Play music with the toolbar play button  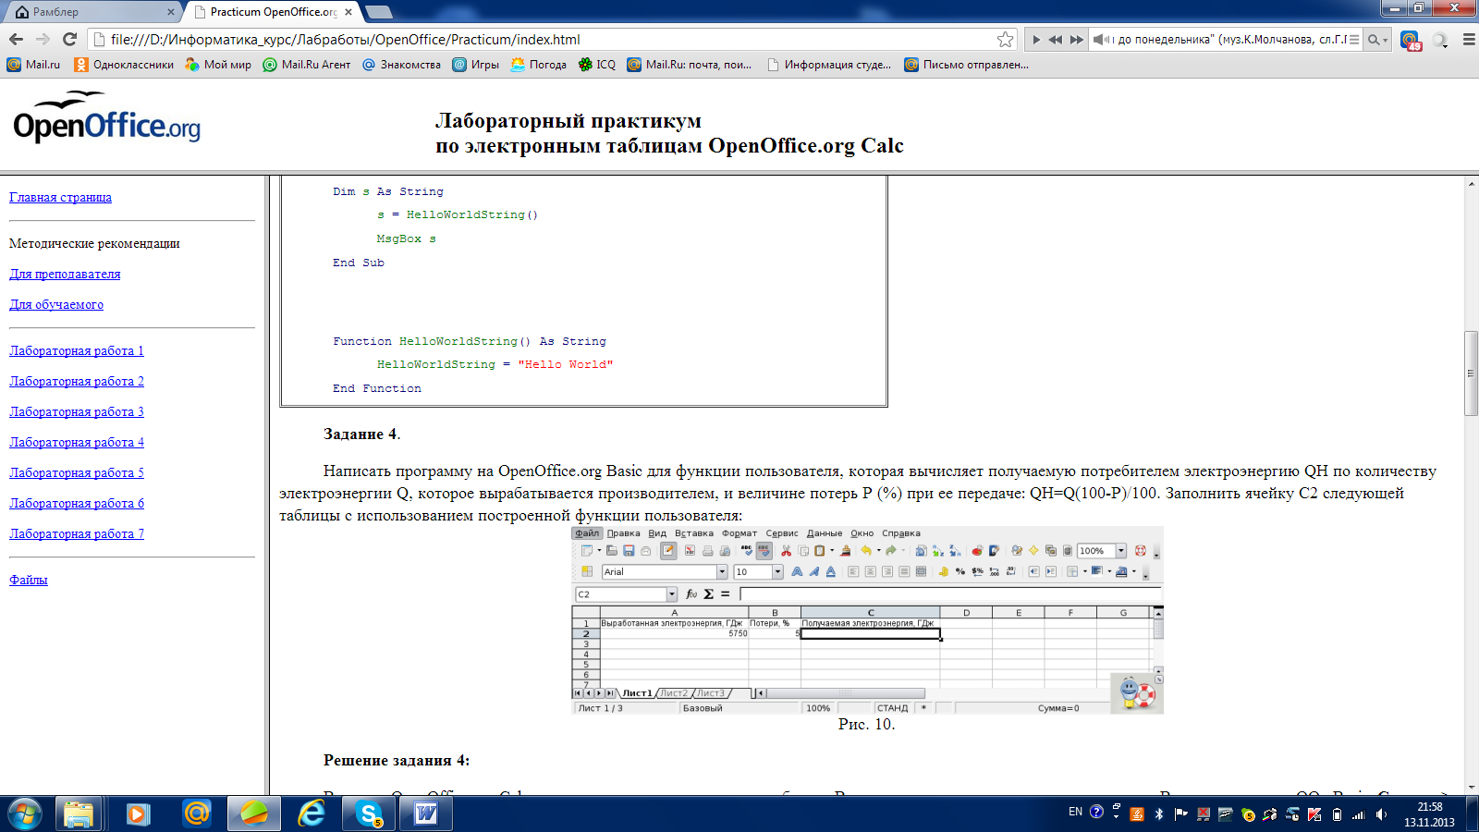pos(1036,40)
